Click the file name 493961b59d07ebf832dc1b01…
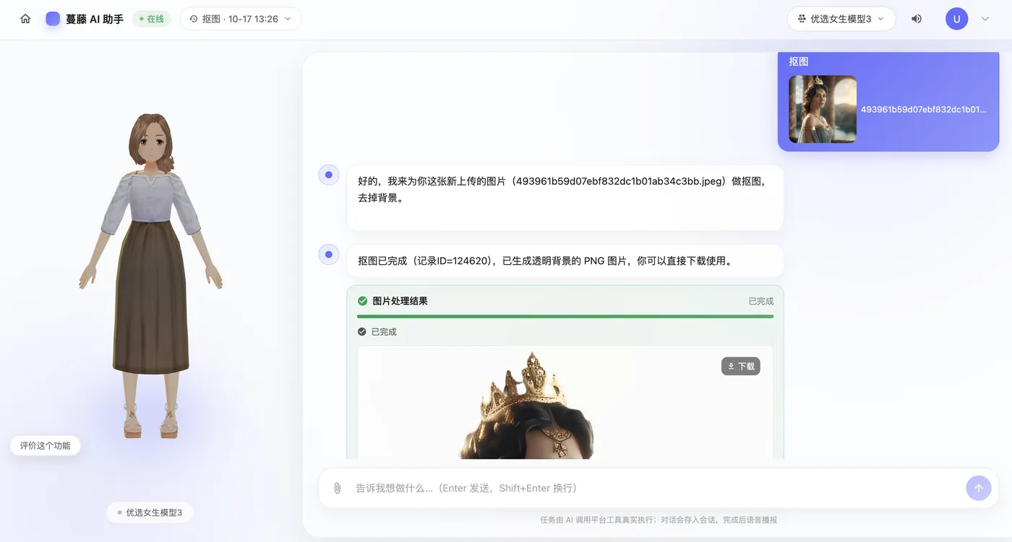The height and width of the screenshot is (542, 1012). click(924, 110)
